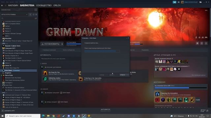Open the community hub link tab
The width and height of the screenshot is (211, 118).
[x=69, y=50]
